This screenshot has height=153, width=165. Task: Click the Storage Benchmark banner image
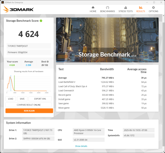click(x=107, y=40)
